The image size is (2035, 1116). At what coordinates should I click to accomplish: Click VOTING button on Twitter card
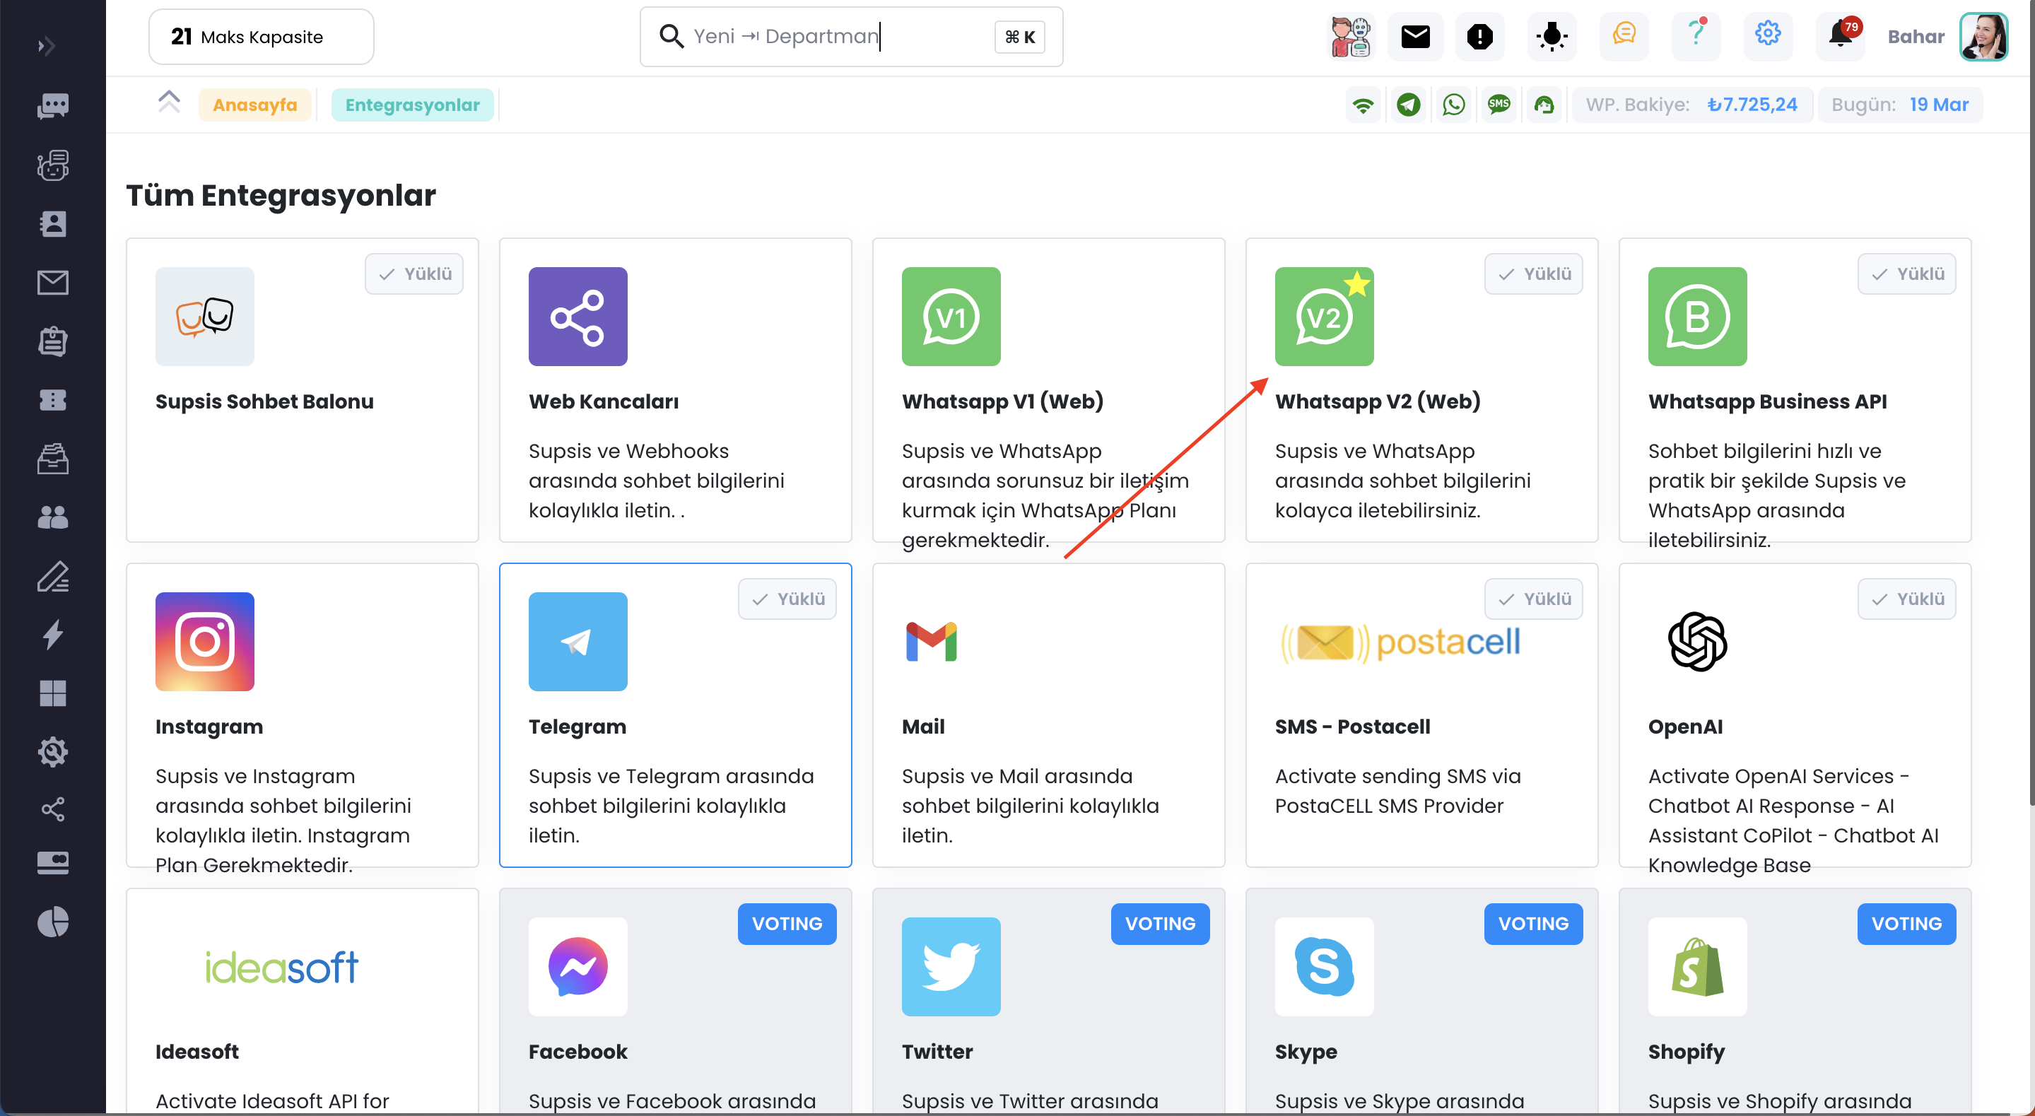click(x=1160, y=924)
